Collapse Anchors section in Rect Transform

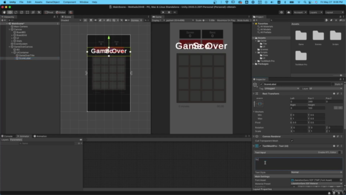coord(254,112)
